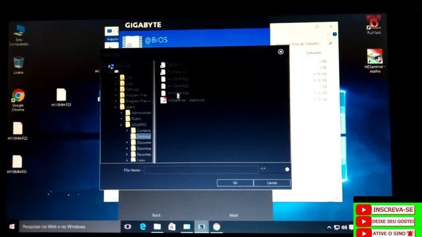
Task: Select H110MH.F23 file on desktop
Action: coord(61,97)
